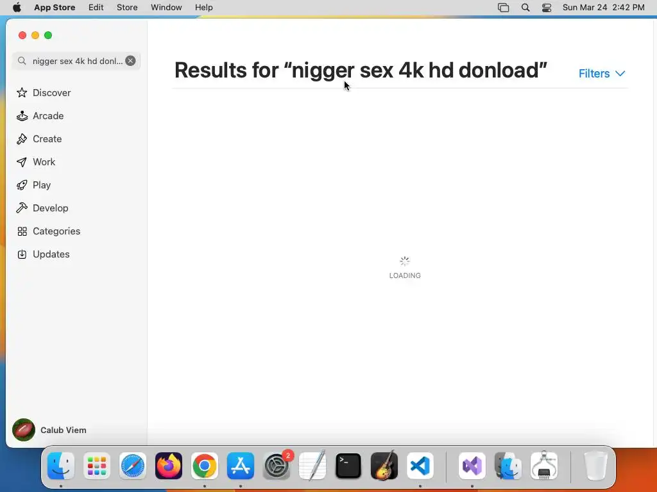Minimize the App Store window
657x492 pixels.
pyautogui.click(x=36, y=36)
